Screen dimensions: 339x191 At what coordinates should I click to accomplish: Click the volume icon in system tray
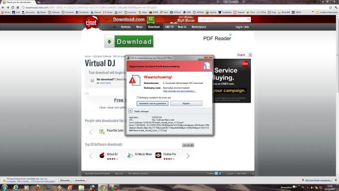312,188
